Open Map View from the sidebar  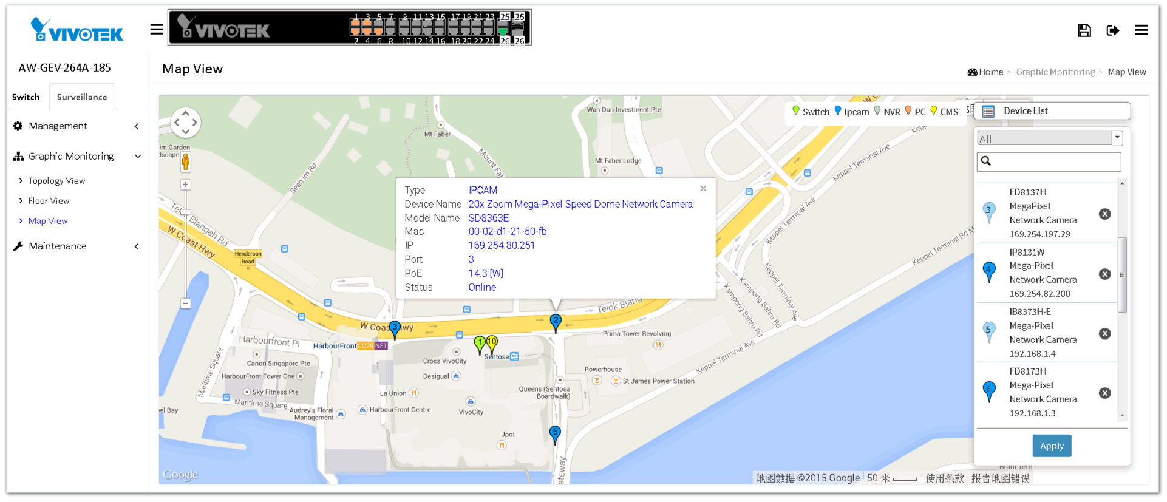[x=48, y=221]
